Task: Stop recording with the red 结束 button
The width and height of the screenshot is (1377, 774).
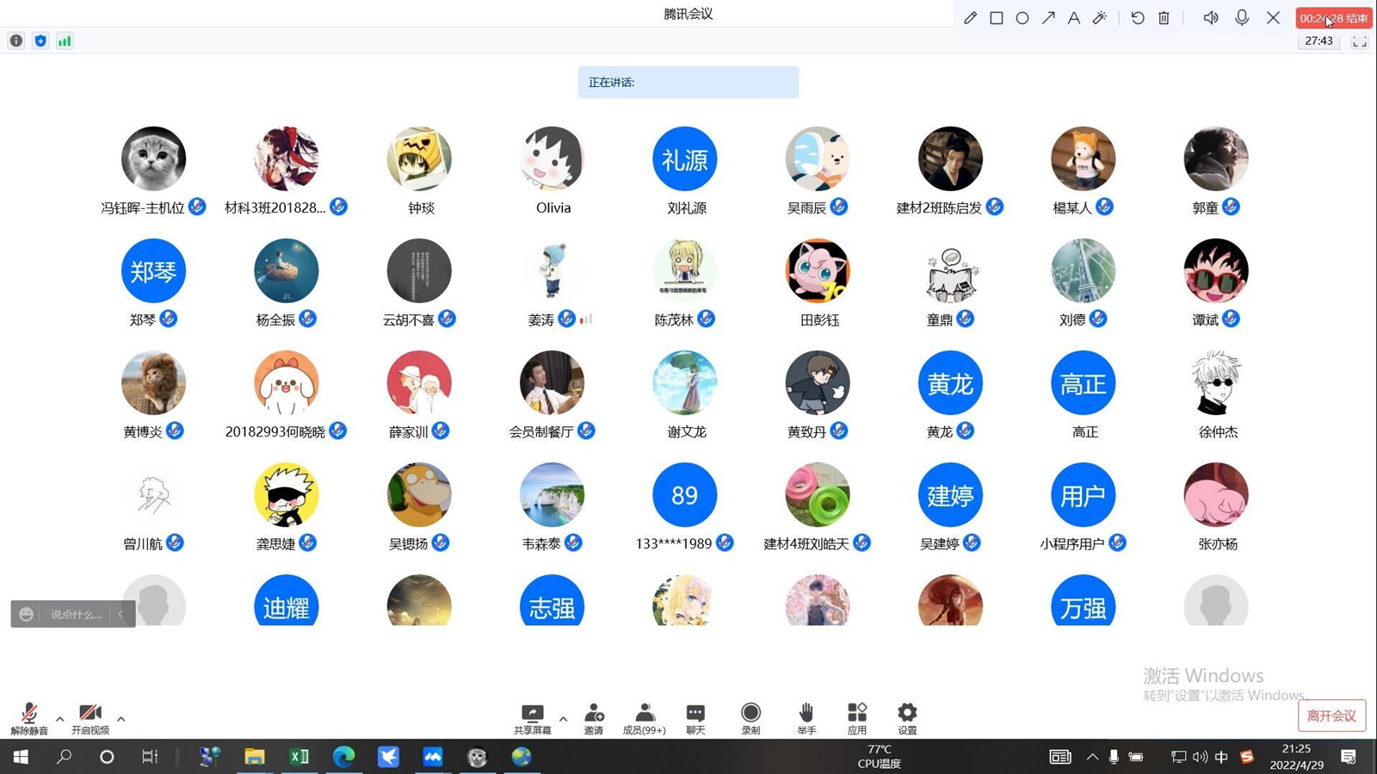Action: [1333, 18]
